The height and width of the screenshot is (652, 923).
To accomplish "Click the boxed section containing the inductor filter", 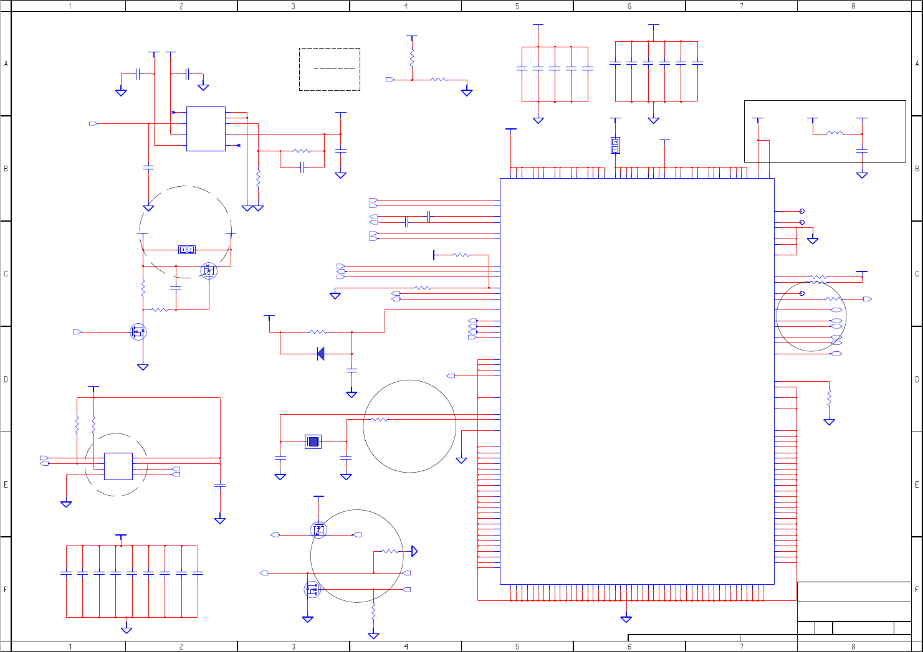I will click(825, 131).
